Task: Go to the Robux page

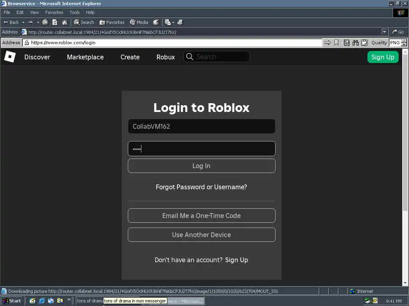Action: (x=166, y=57)
